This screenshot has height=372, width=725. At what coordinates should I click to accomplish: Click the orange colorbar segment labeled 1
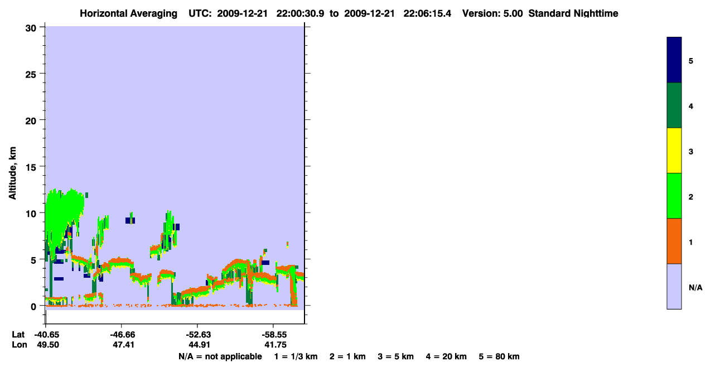point(674,241)
